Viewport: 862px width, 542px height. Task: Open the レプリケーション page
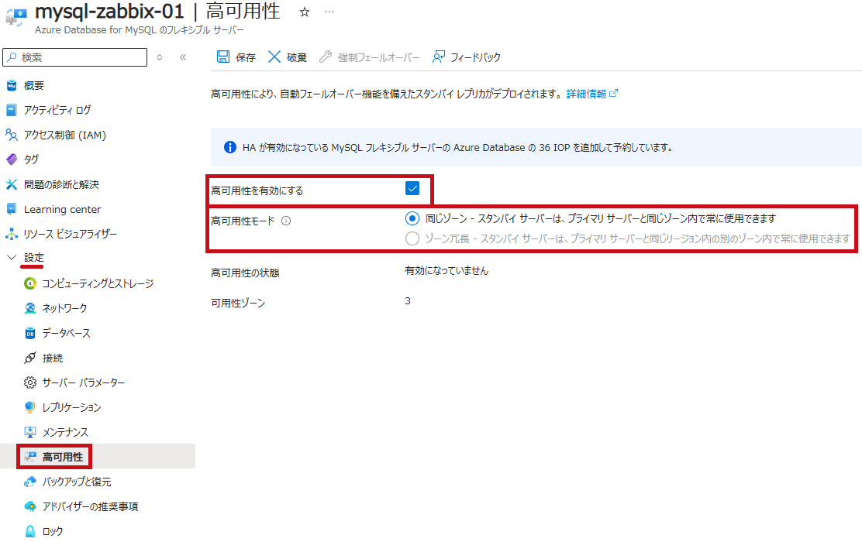(x=71, y=407)
